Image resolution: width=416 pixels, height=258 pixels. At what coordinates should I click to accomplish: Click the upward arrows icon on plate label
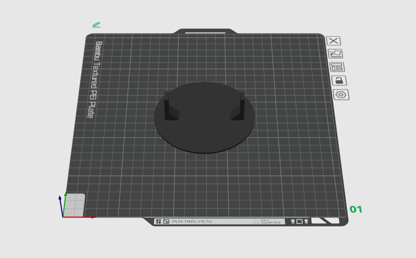(x=299, y=221)
